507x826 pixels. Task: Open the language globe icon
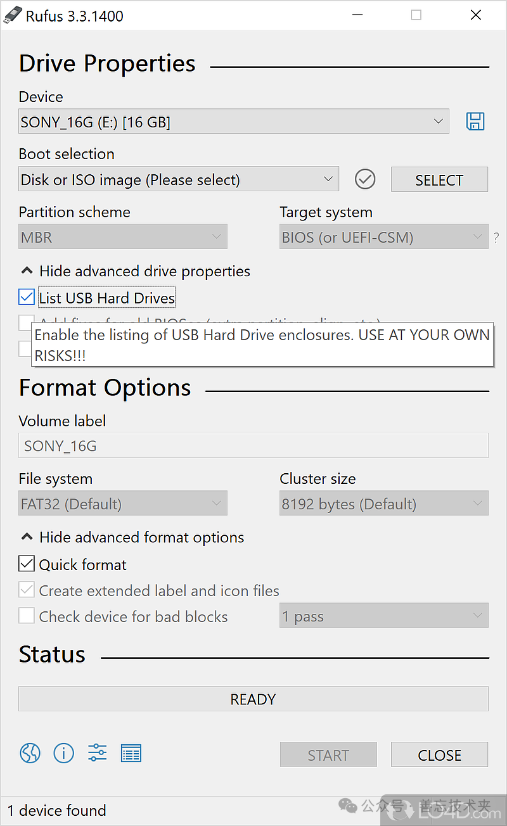[30, 753]
